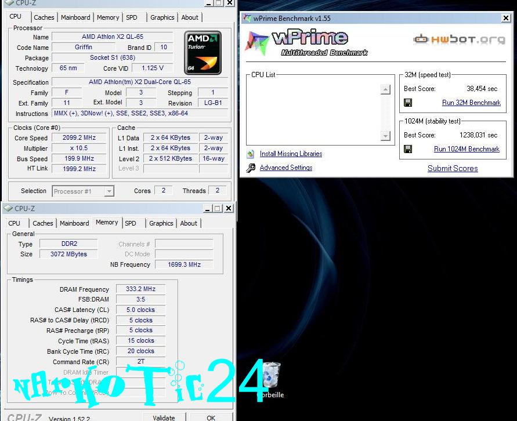517x421 pixels.
Task: Click NB Frequency value 1699.3 MHz
Action: pos(184,264)
